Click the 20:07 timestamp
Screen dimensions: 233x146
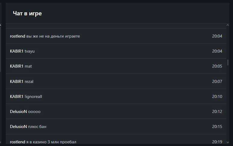217,81
